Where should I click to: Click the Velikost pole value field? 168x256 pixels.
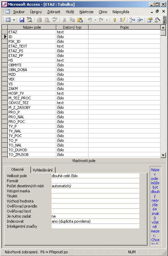[95, 176]
